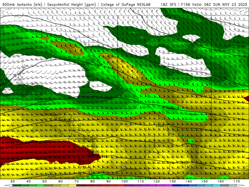Select the "18Z GFS" model run label
This screenshot has height=187, width=249.
(168, 4)
